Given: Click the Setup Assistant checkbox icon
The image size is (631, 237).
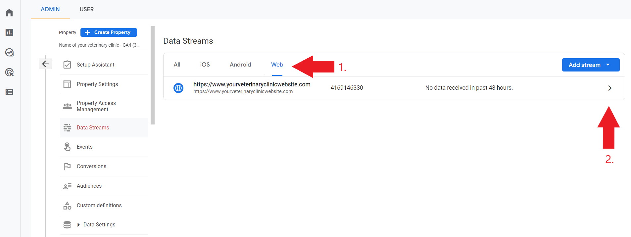Looking at the screenshot, I should pos(67,65).
